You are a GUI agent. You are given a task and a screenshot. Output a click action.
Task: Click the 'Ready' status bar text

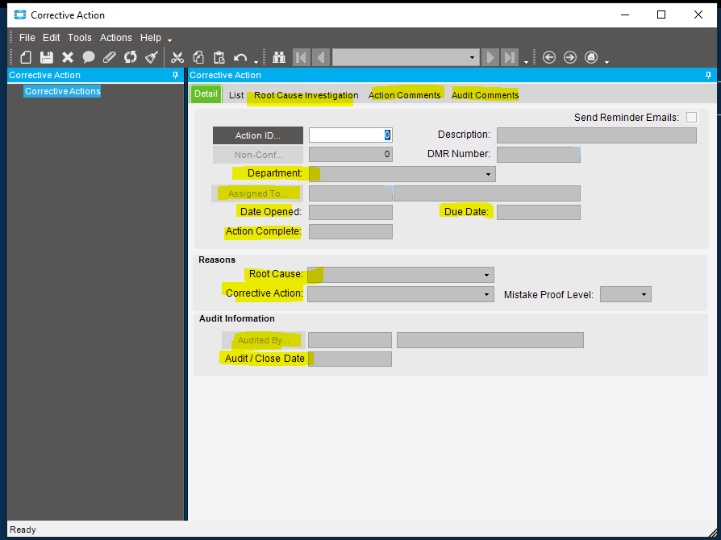point(23,530)
